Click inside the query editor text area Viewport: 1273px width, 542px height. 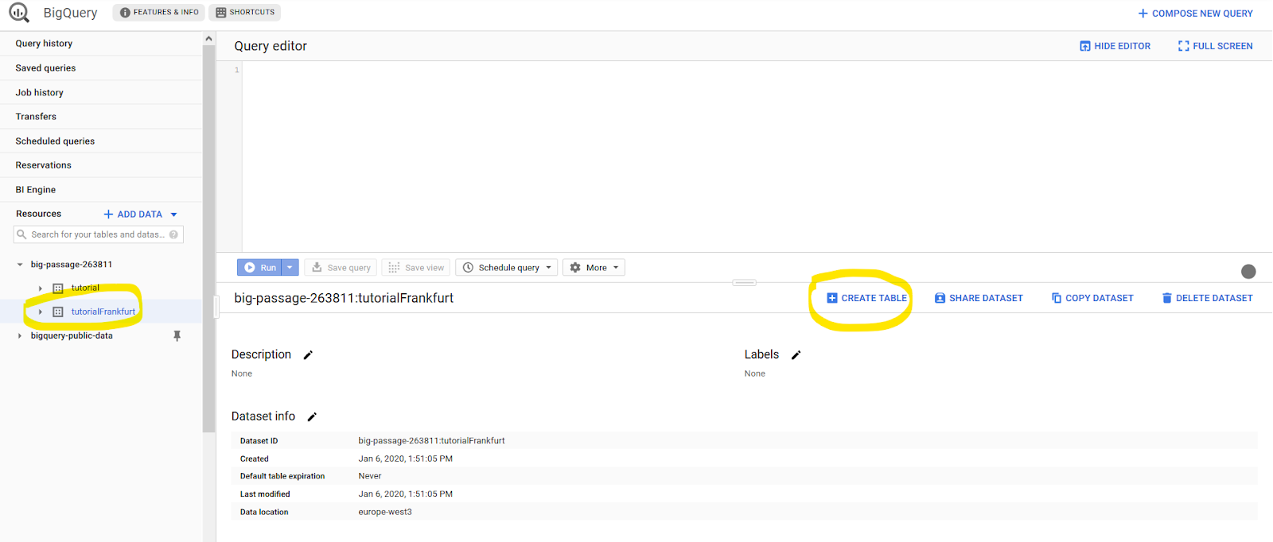tap(756, 157)
